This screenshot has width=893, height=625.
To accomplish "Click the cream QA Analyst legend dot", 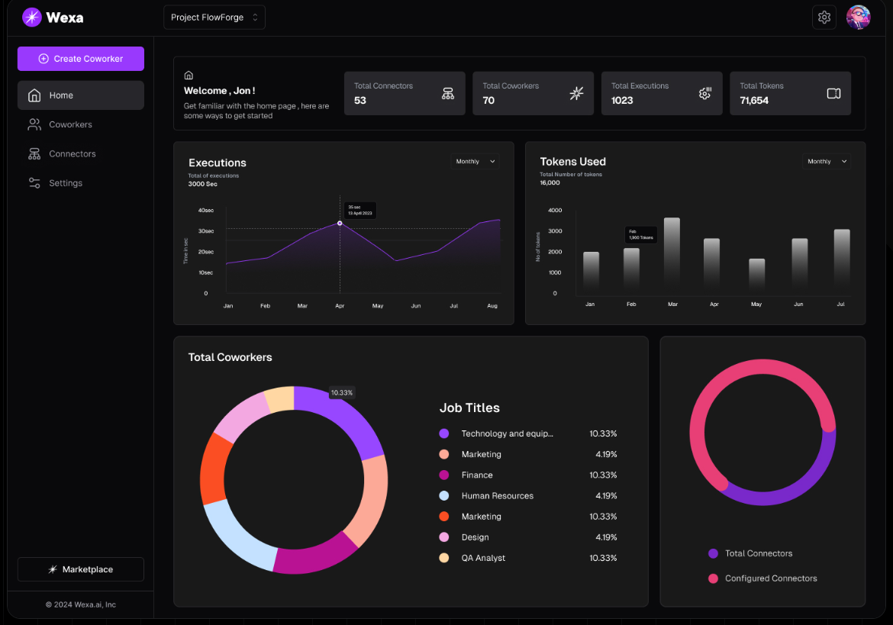I will point(444,558).
